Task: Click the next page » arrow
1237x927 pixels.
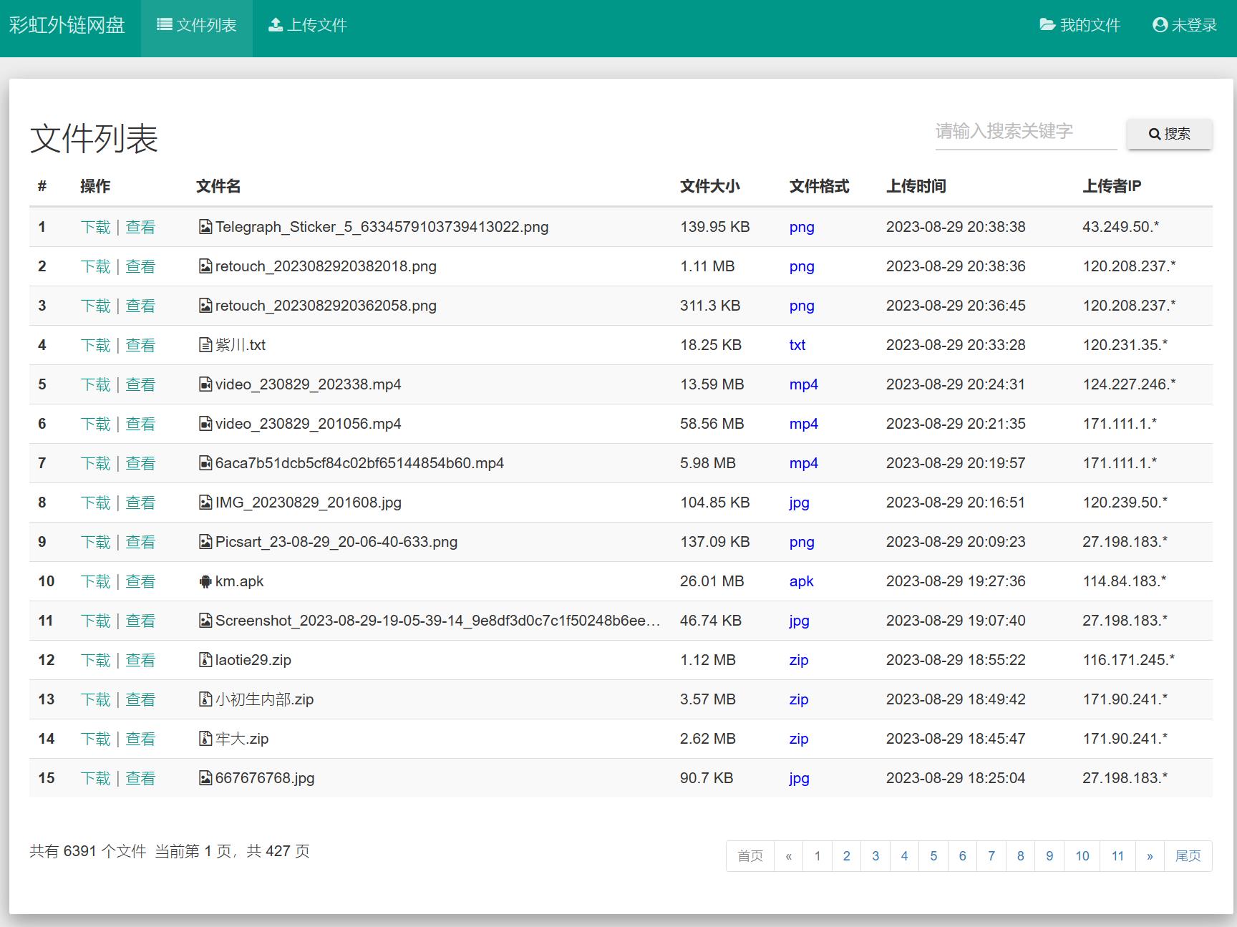Action: click(x=1150, y=856)
